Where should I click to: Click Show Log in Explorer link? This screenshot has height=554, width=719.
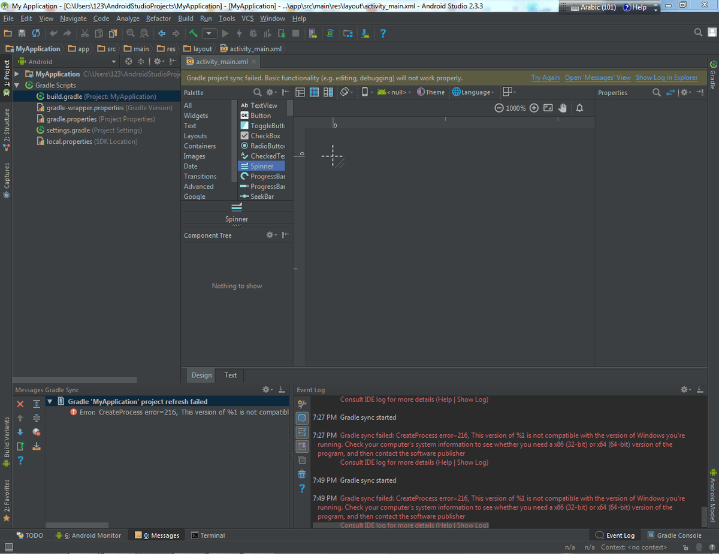[x=666, y=78]
